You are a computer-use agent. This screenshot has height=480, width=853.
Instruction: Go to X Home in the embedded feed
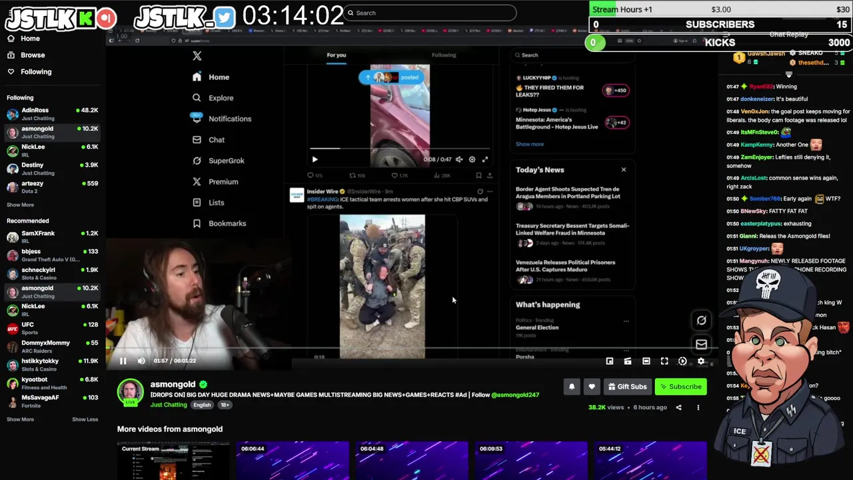click(211, 77)
